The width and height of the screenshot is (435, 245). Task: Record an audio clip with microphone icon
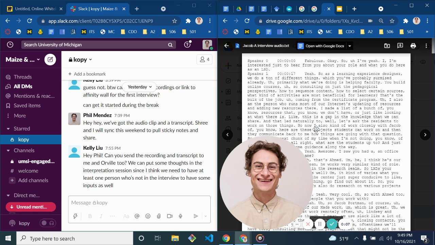coord(180,216)
